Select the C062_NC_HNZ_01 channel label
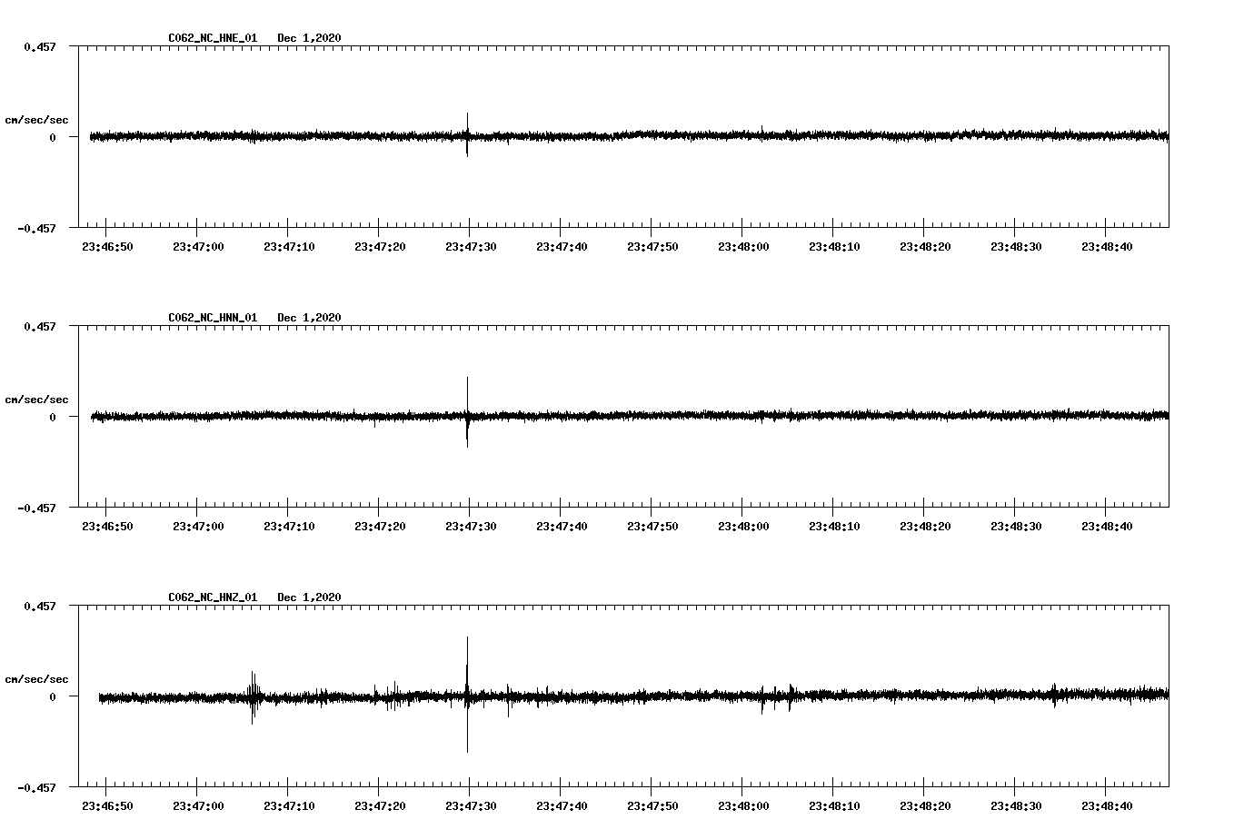The width and height of the screenshot is (1234, 839). pos(211,597)
